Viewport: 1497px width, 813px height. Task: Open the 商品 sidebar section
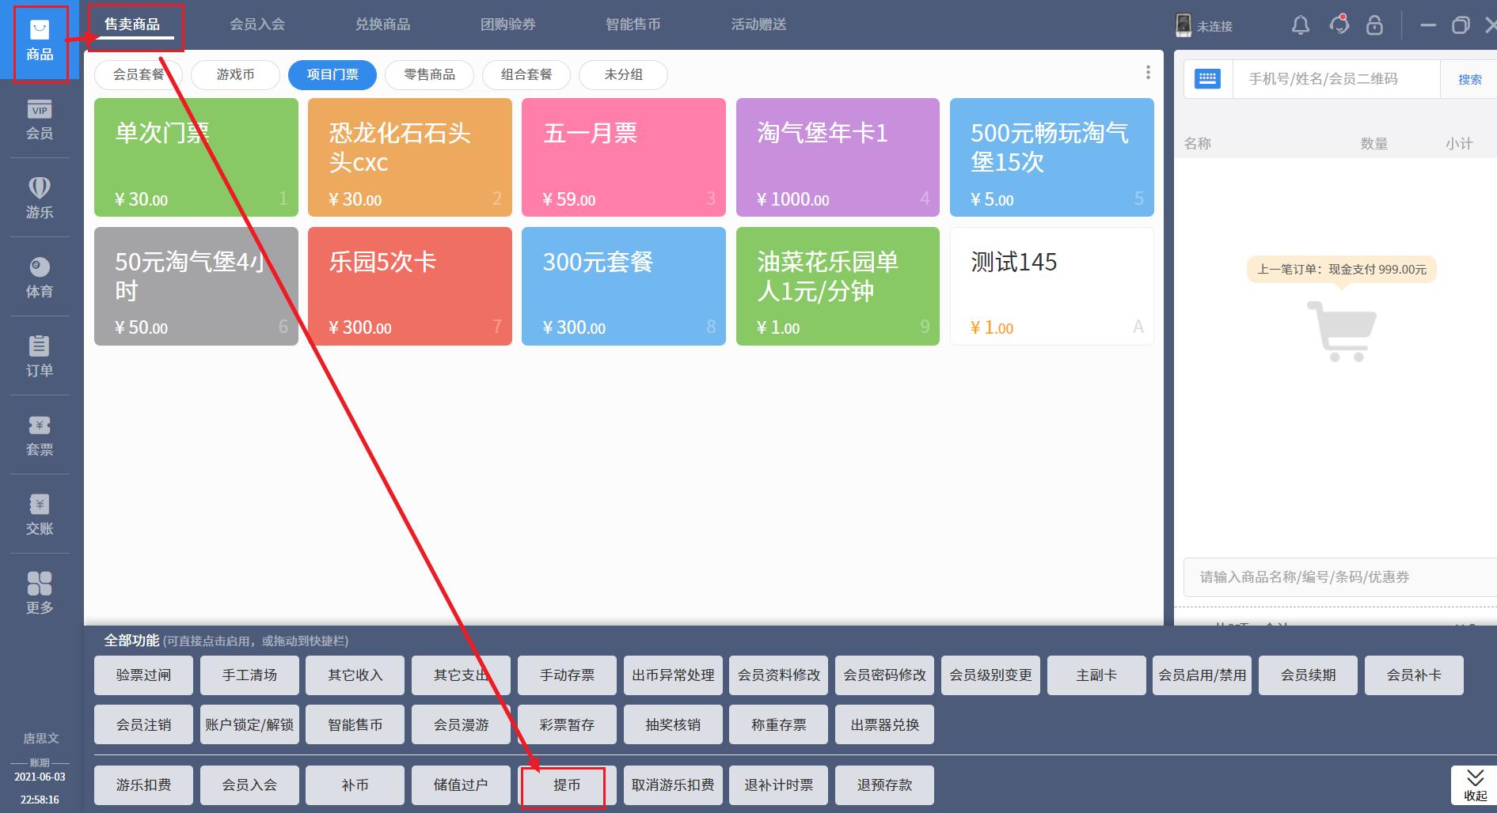[x=40, y=41]
